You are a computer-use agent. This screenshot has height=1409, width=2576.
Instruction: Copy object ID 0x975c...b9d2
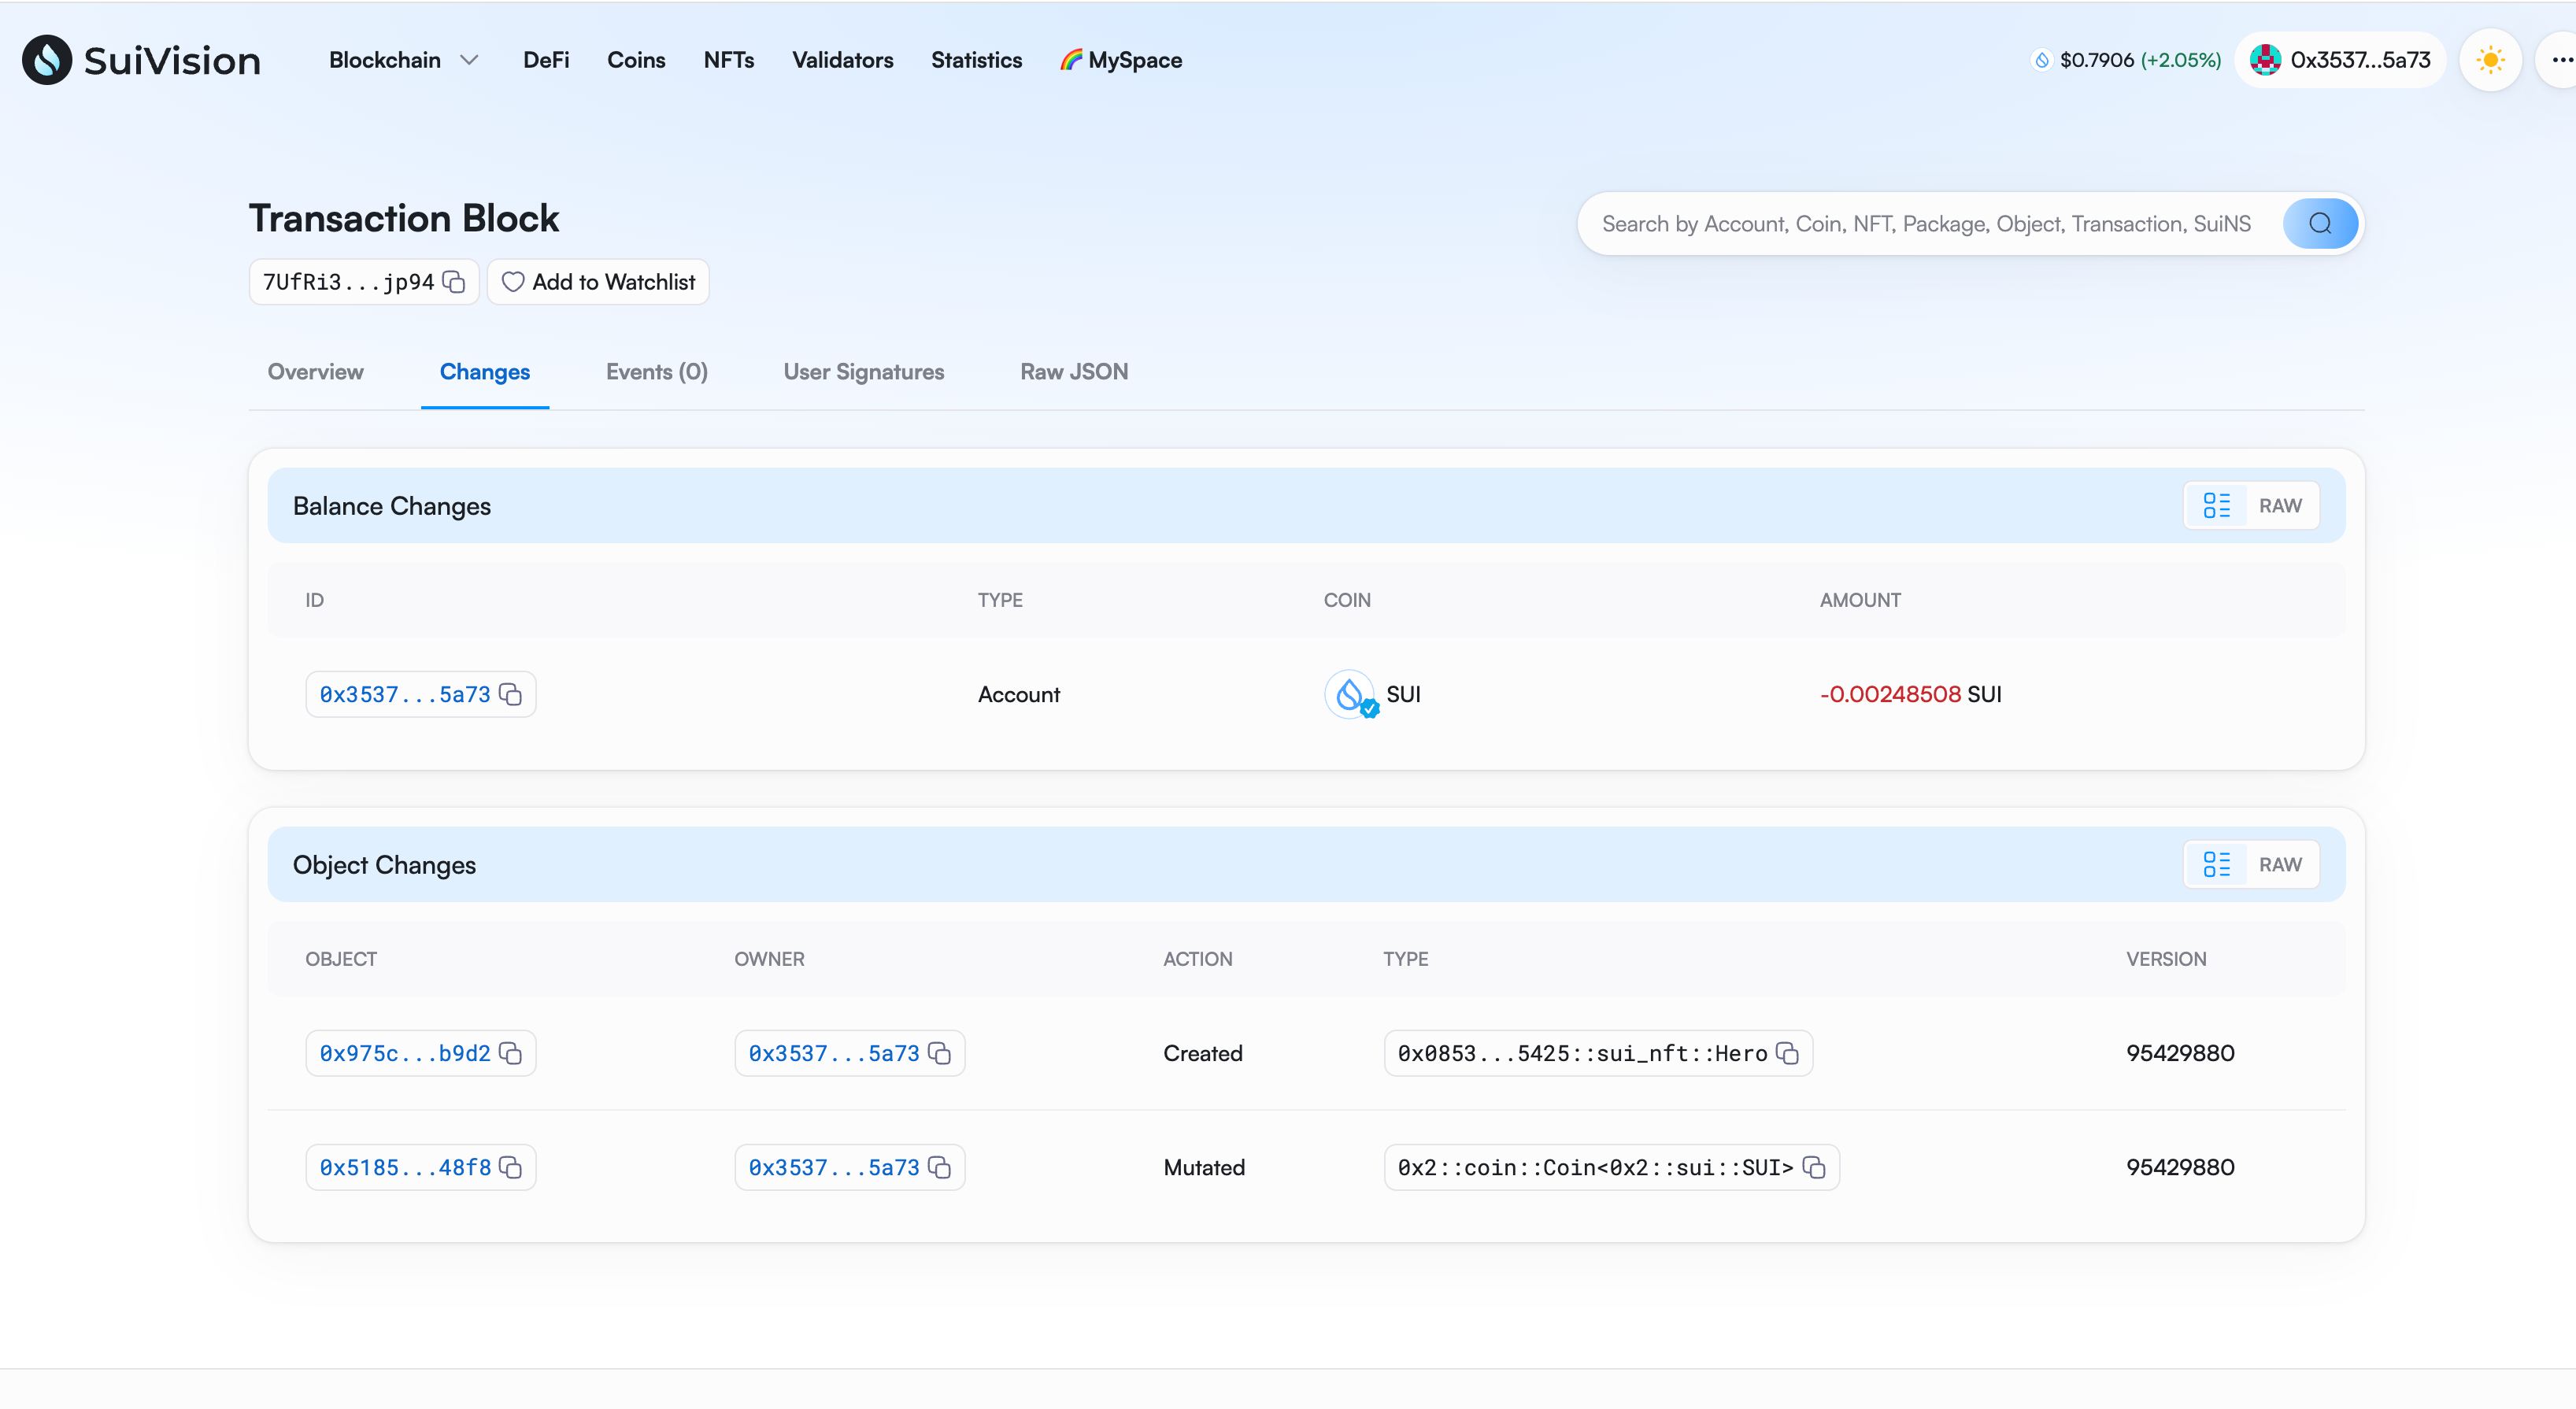[511, 1053]
